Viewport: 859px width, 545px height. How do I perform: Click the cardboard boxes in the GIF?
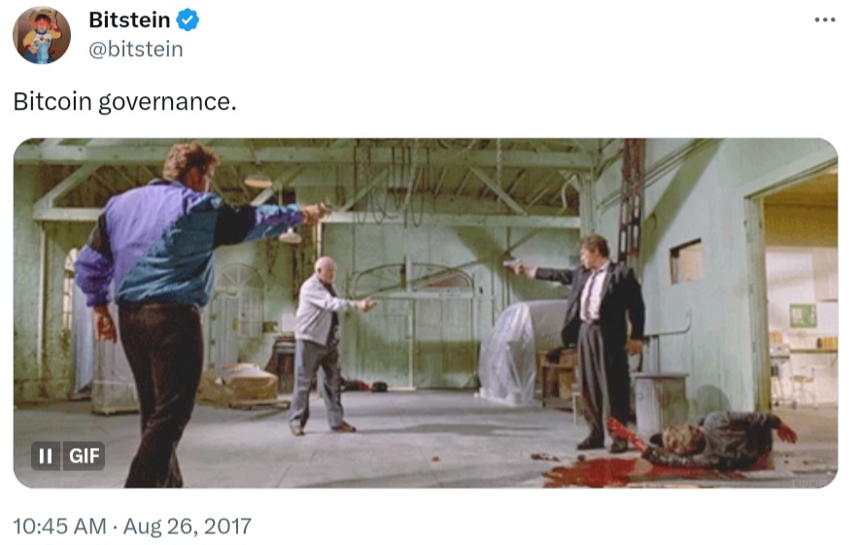239,385
